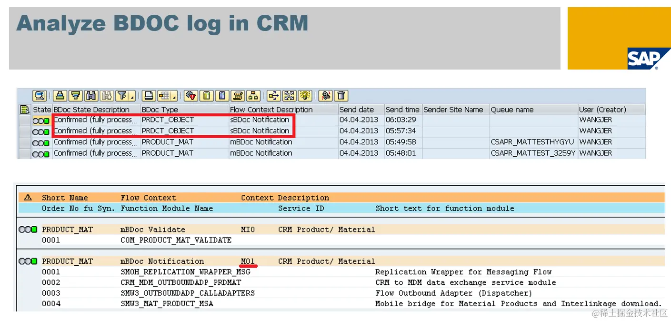Click queue name CSAPR_MATTESTHYGYU

tap(532, 142)
